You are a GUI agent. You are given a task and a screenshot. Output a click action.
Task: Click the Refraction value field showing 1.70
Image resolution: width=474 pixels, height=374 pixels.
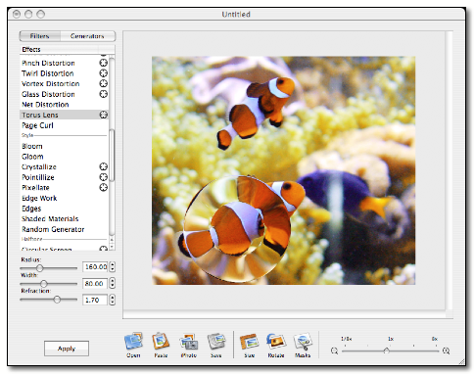tap(95, 300)
